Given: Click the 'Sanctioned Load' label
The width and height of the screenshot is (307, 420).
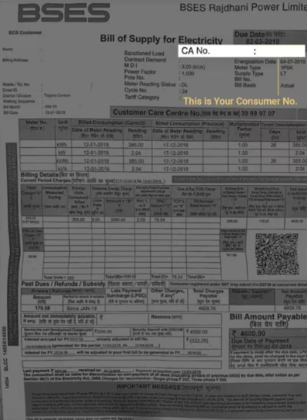Looking at the screenshot, I should (x=144, y=53).
